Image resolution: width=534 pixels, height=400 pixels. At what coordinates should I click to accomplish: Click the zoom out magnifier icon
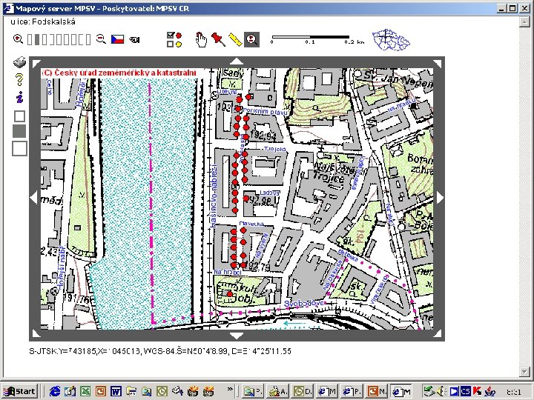coord(102,39)
